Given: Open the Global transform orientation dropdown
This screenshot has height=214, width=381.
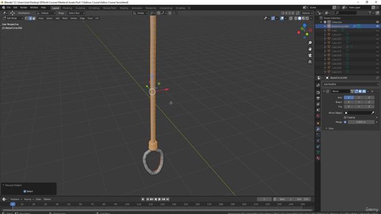Looking at the screenshot, I should [140, 13].
